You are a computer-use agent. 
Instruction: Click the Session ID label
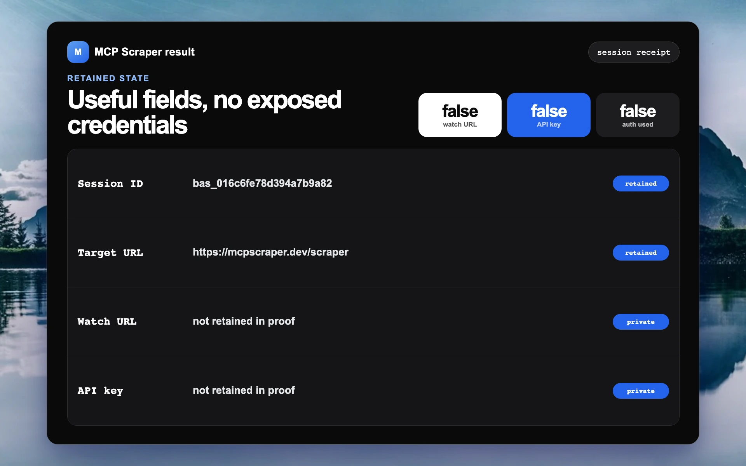pos(110,184)
